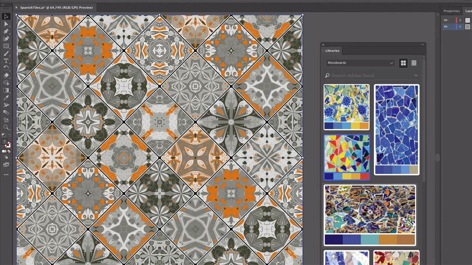Screen dimensions: 472x265
Task: Click the top layer's transparent thumbnail
Action: pos(468,20)
